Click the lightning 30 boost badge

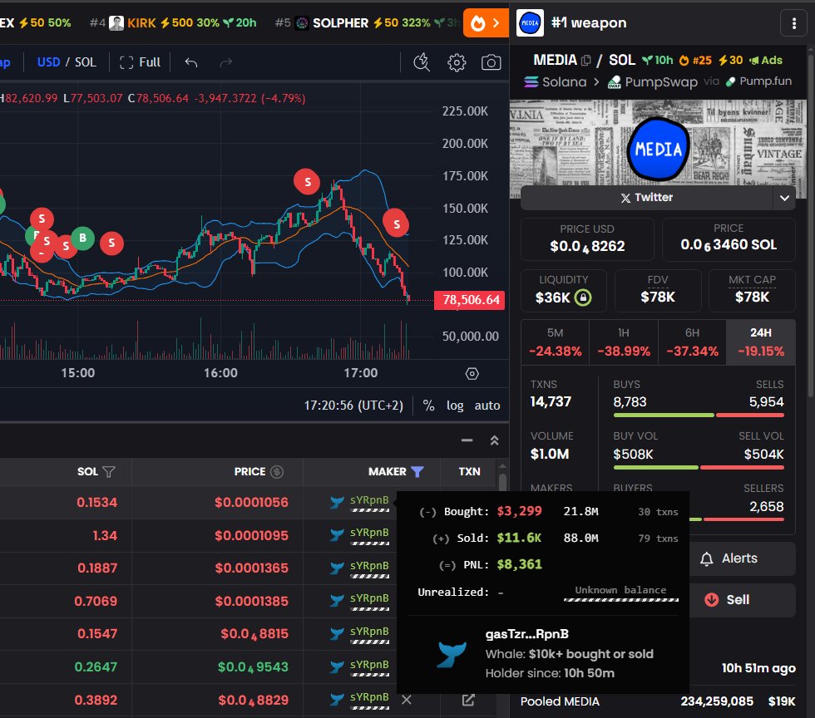(730, 61)
